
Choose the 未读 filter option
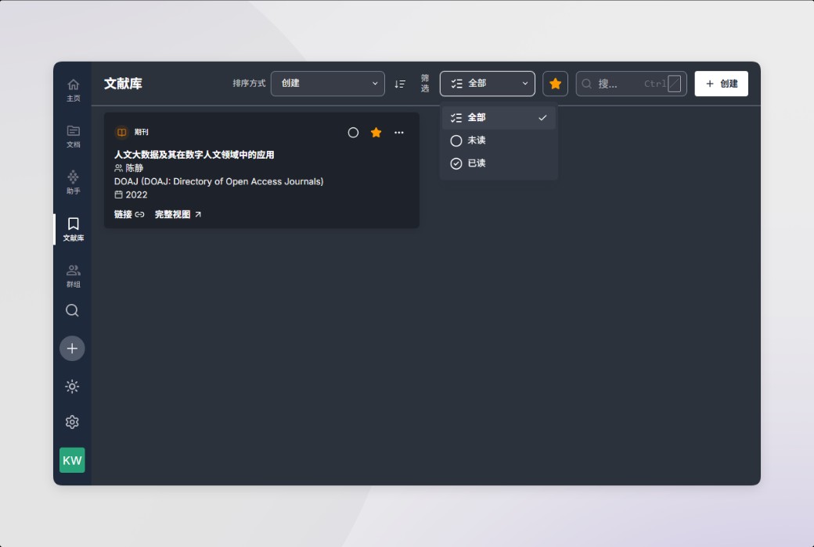499,141
